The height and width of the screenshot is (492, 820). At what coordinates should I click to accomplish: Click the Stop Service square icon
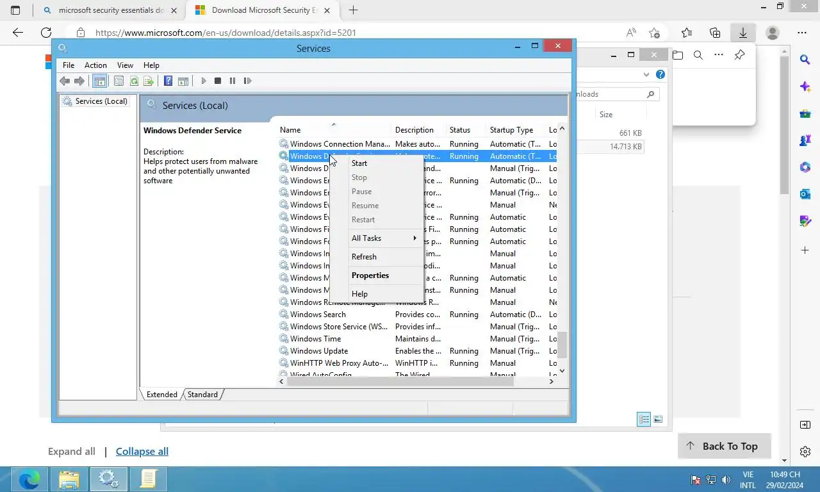coord(218,81)
